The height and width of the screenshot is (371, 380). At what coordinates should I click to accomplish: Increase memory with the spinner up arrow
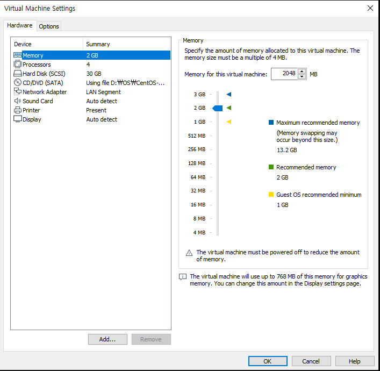(302, 72)
